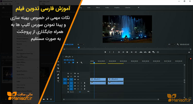Select the Hand tool
This screenshot has height=104, width=193.
[x=58, y=78]
